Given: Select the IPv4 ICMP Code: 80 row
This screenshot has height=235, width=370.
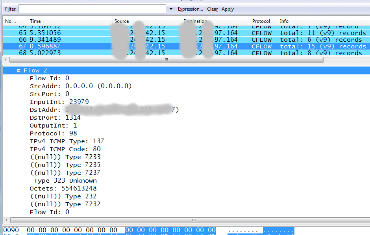Looking at the screenshot, I should point(65,149).
